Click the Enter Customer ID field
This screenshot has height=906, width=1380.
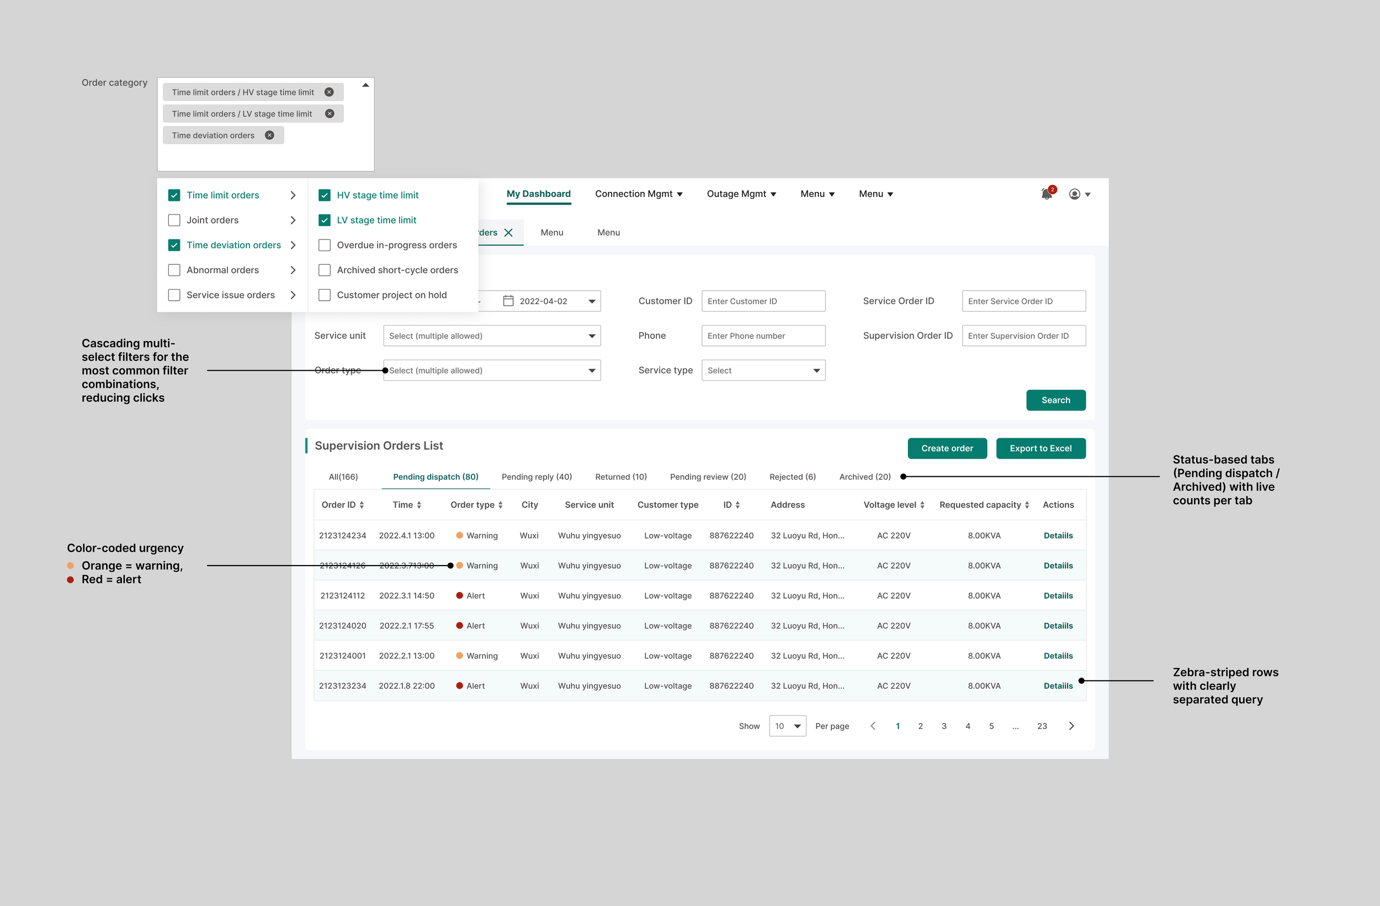pyautogui.click(x=762, y=301)
